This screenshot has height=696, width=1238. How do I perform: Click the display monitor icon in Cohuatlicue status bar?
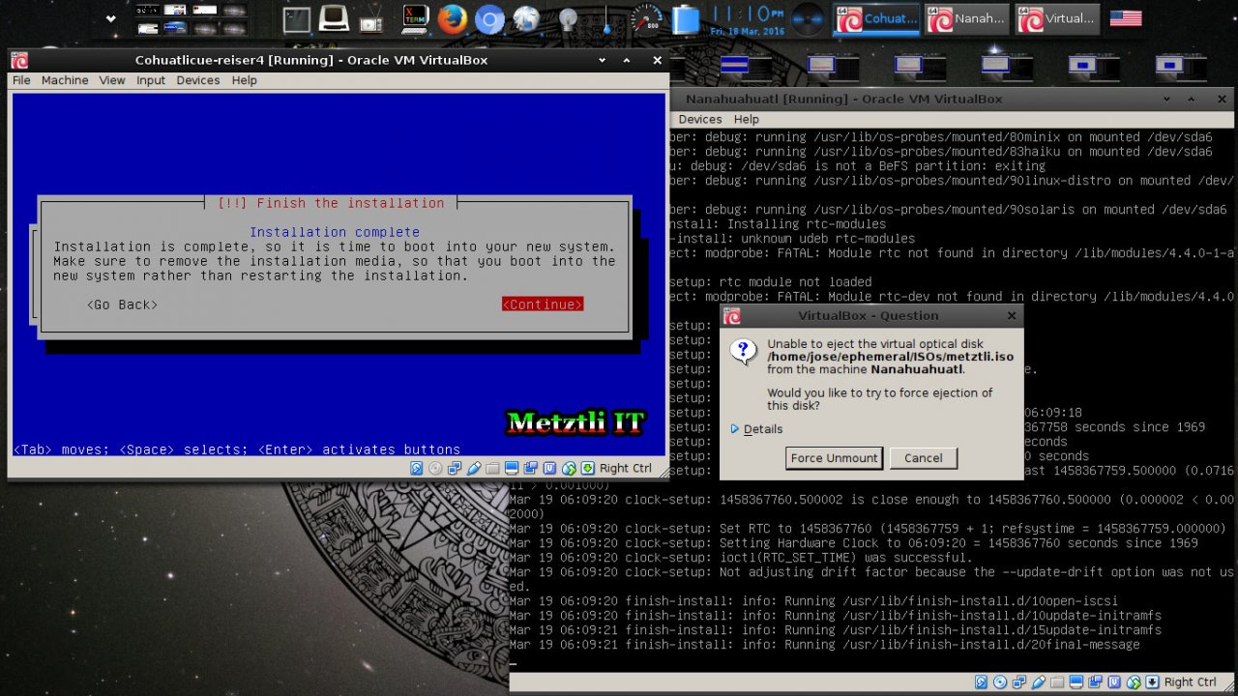[512, 468]
